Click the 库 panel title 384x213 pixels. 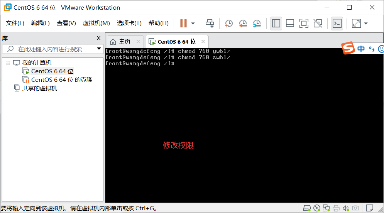5,38
